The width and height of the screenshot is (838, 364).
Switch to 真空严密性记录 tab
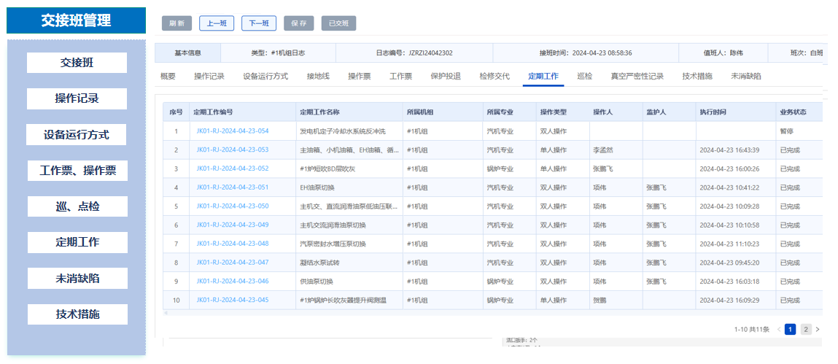(637, 76)
